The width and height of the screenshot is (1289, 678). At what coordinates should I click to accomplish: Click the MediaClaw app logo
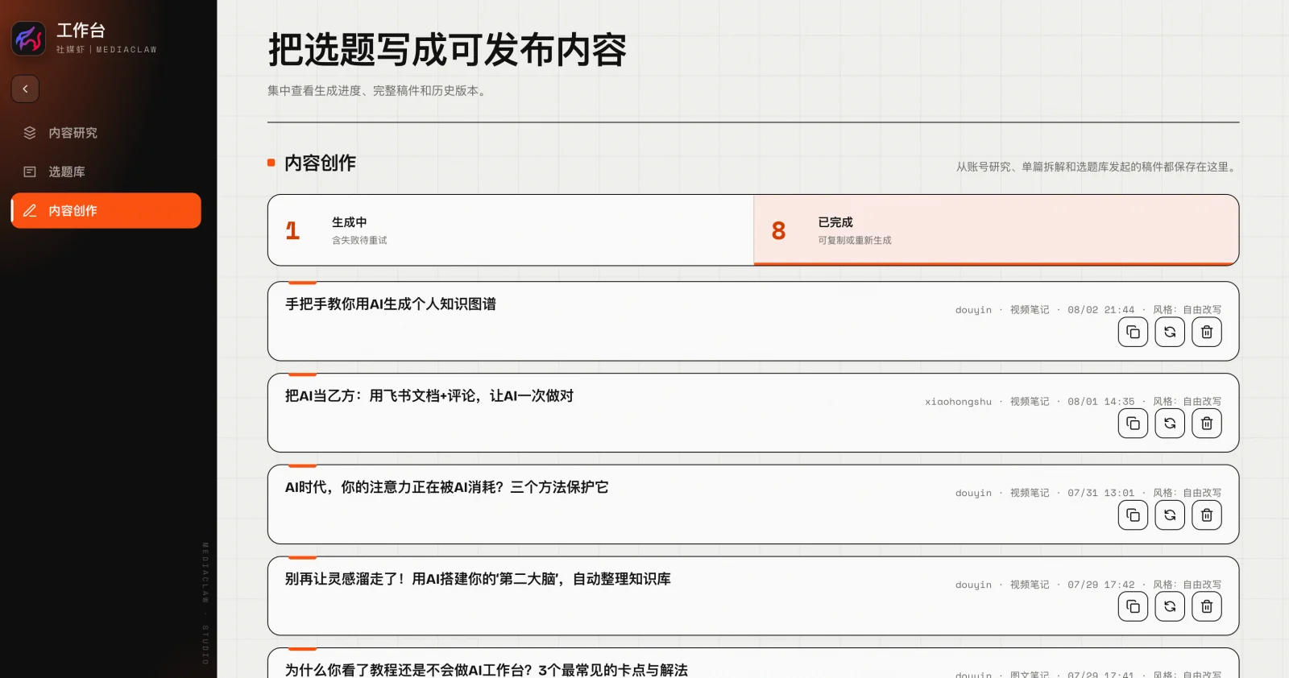pyautogui.click(x=28, y=38)
